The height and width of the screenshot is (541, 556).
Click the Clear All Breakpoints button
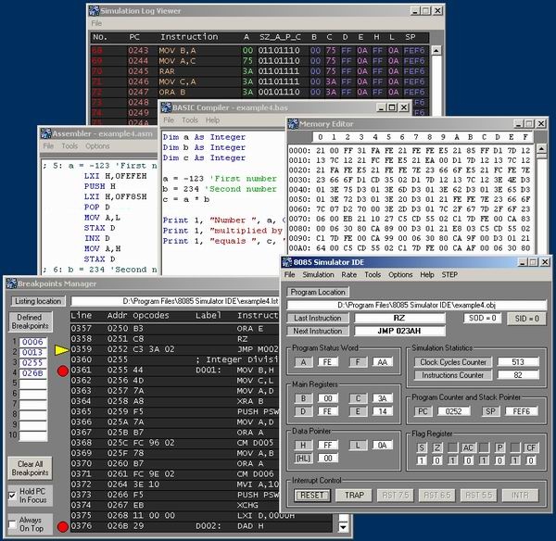click(x=30, y=468)
